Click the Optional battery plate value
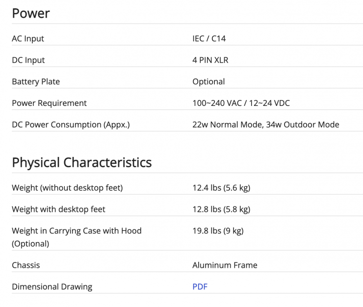 pos(208,81)
